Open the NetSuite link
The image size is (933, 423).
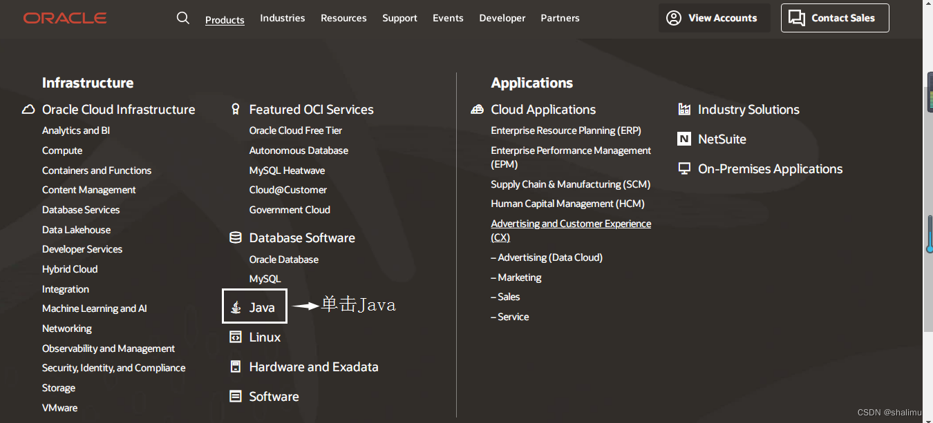(x=722, y=139)
